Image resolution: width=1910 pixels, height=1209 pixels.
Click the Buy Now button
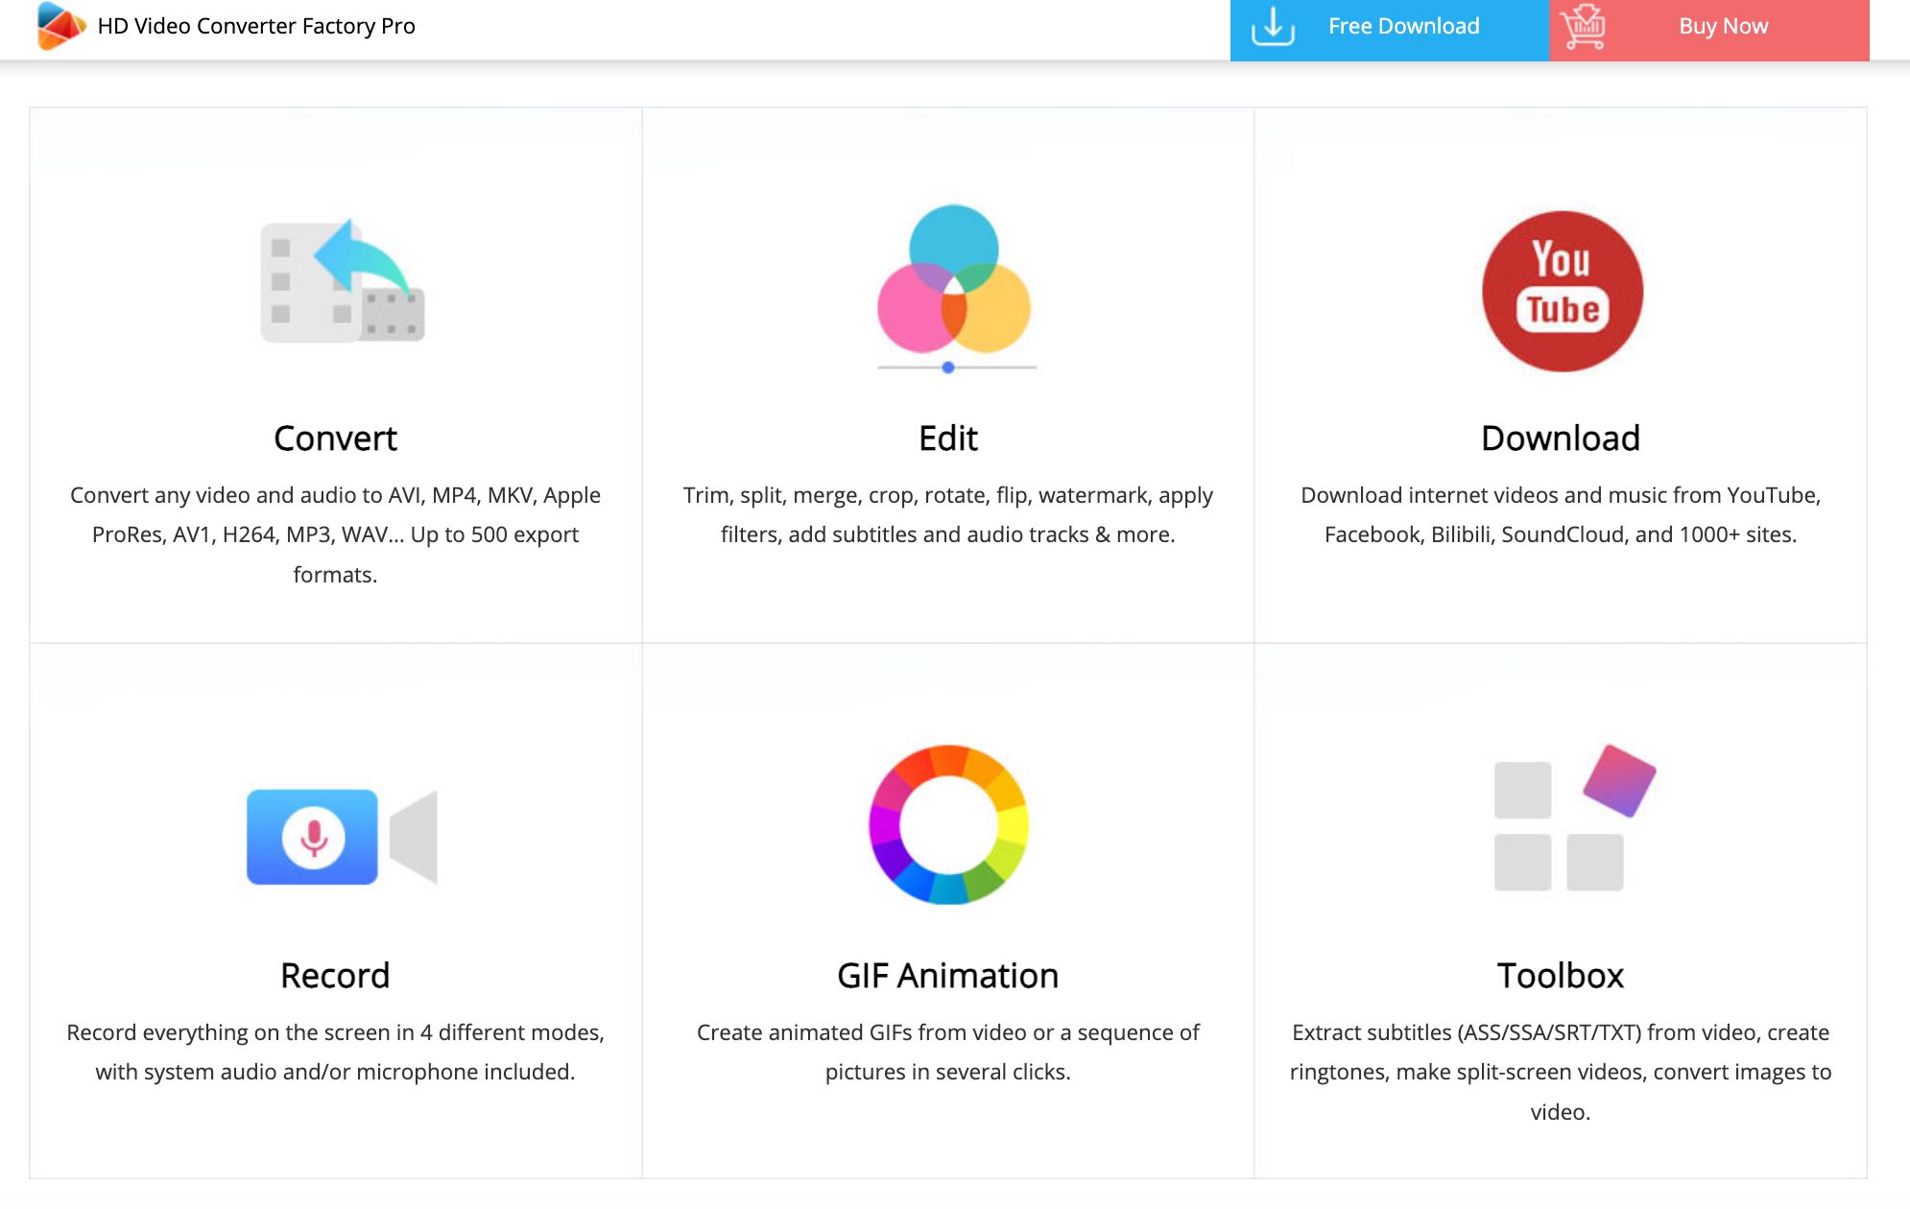[x=1709, y=31]
